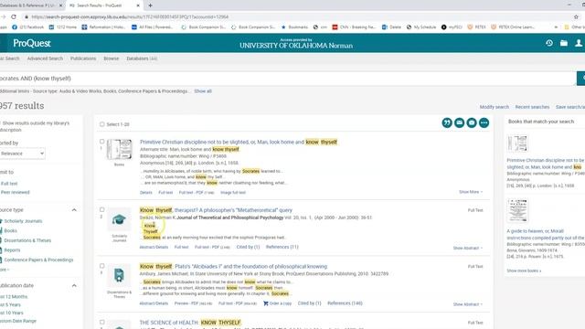Click the Scholarly Journals icon on result 2
Viewport: 585px width, 329px height.
[x=119, y=219]
